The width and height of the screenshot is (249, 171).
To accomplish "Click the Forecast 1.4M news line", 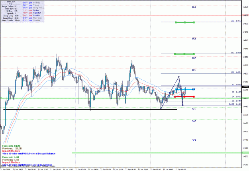I will 10,157.
